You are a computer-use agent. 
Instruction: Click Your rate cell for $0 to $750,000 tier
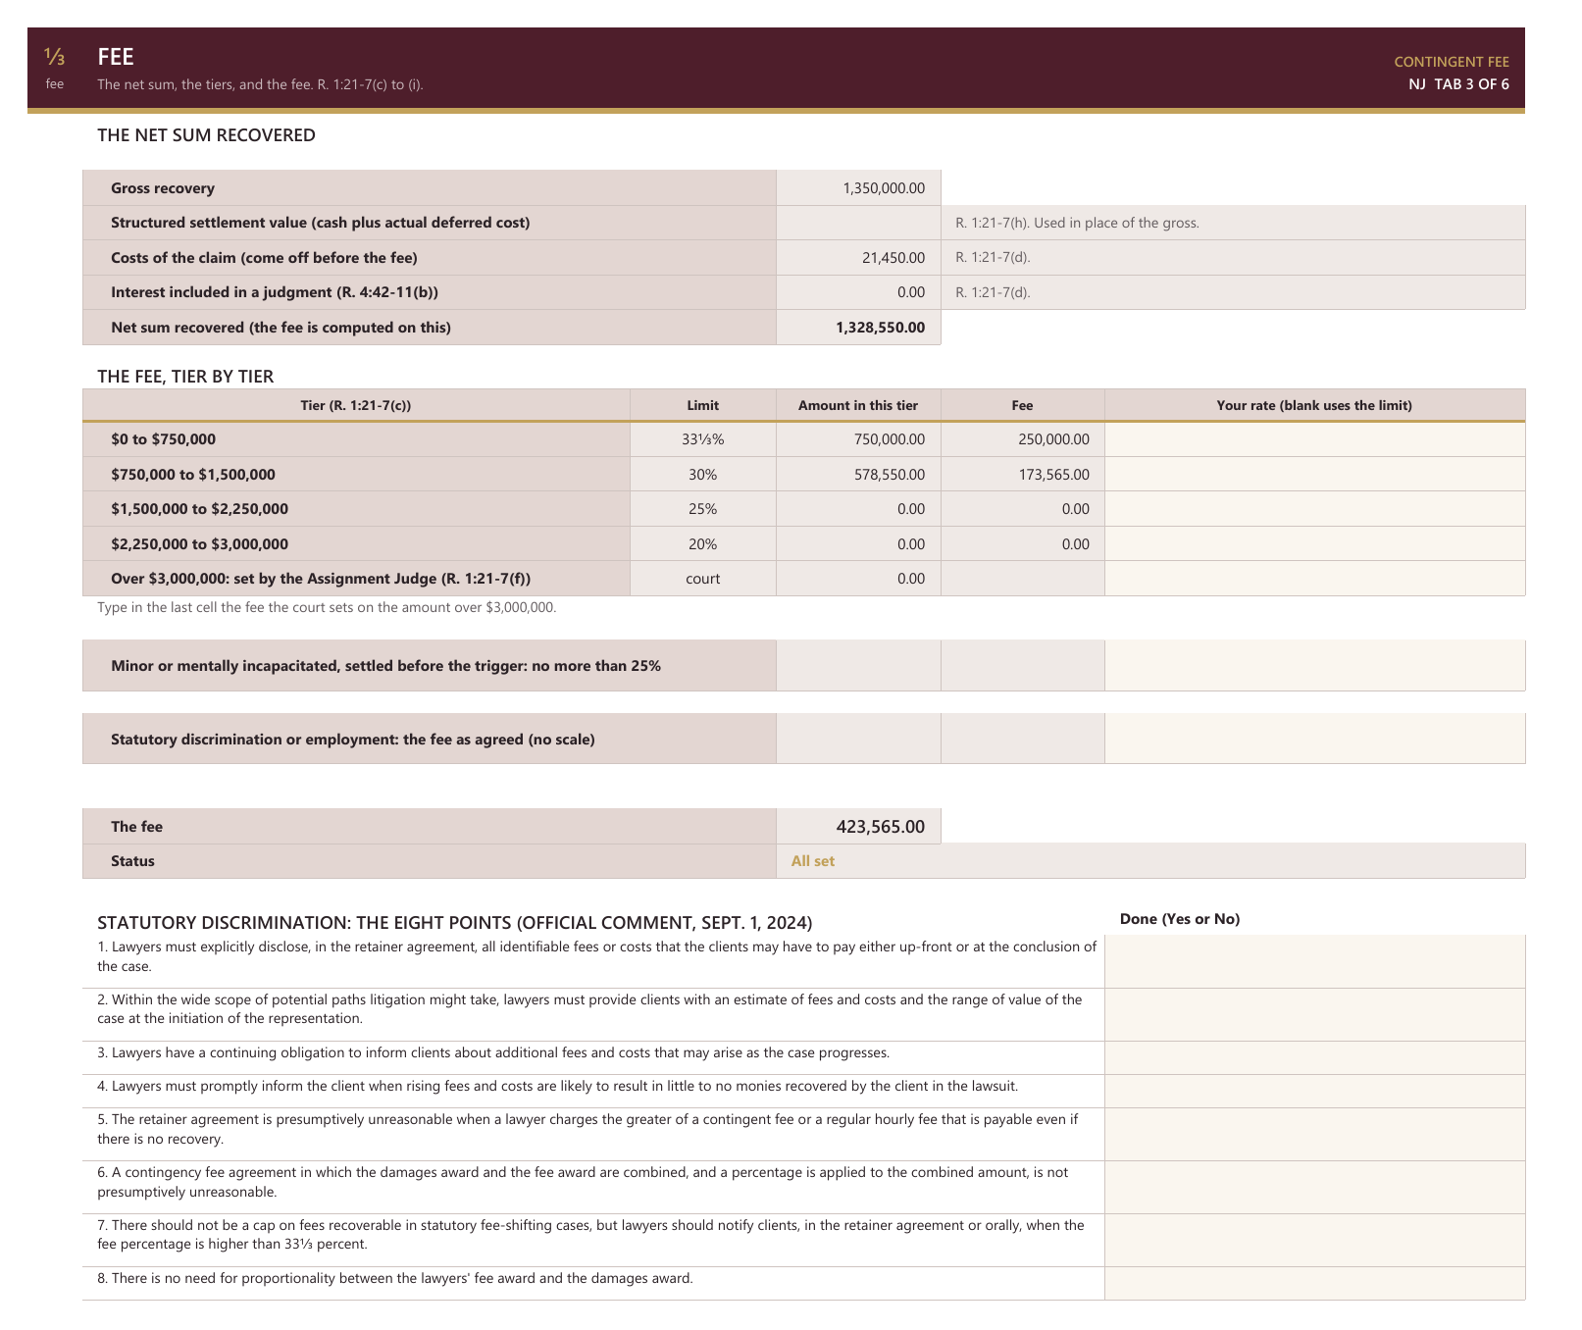pos(1314,439)
